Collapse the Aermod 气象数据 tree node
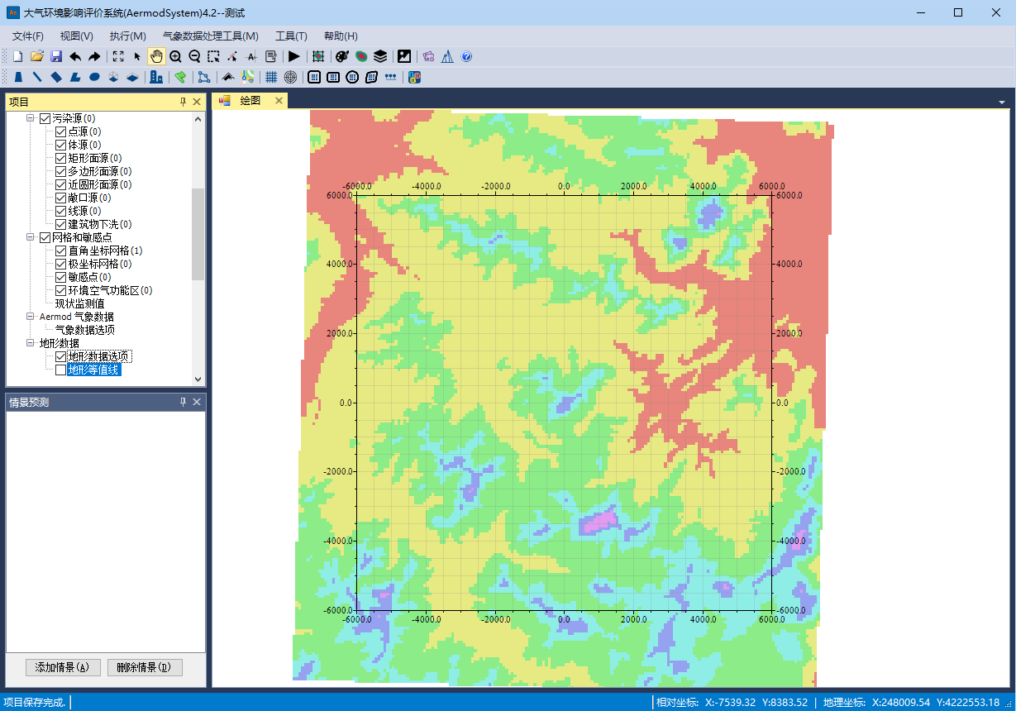Image resolution: width=1016 pixels, height=711 pixels. tap(31, 317)
